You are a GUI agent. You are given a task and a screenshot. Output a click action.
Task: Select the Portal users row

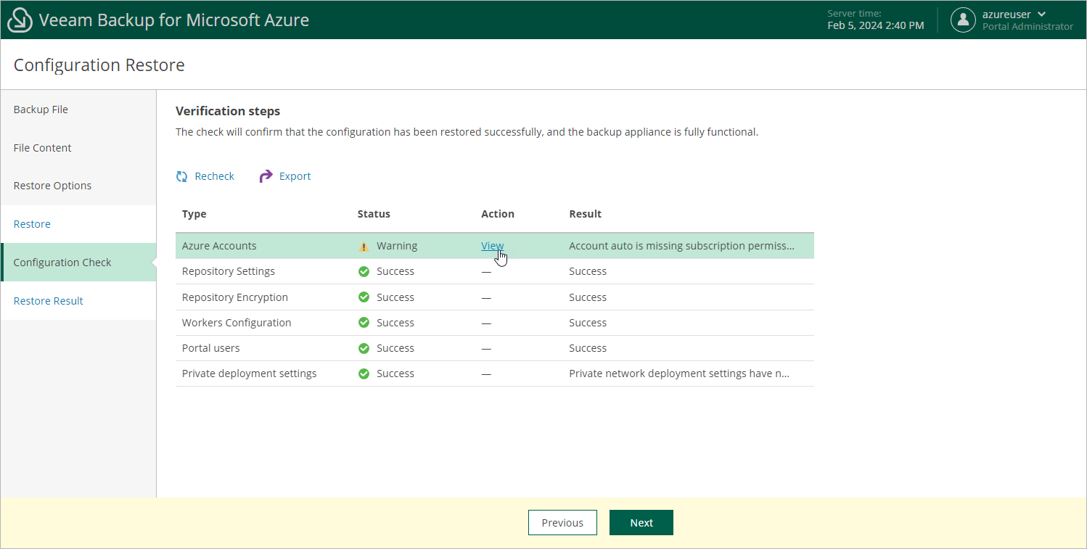point(495,348)
